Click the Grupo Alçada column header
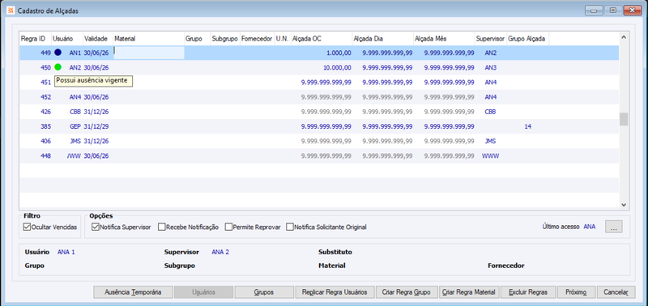Screen dimensions: 648x306 pyautogui.click(x=528, y=39)
